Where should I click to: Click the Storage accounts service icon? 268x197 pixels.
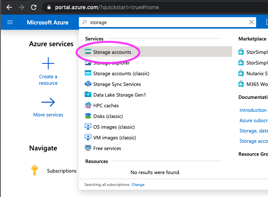coord(88,52)
